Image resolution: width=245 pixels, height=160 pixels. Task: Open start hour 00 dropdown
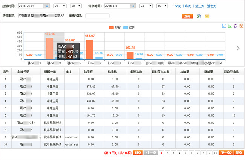tap(60, 6)
